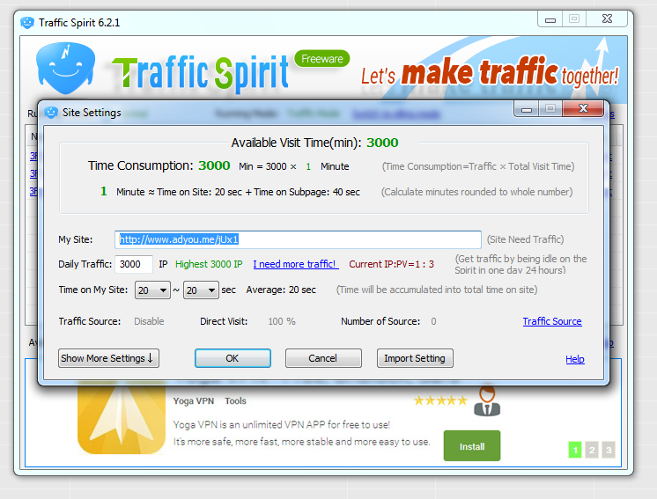This screenshot has width=657, height=499.
Task: Open the Traffic Source link
Action: click(x=552, y=321)
